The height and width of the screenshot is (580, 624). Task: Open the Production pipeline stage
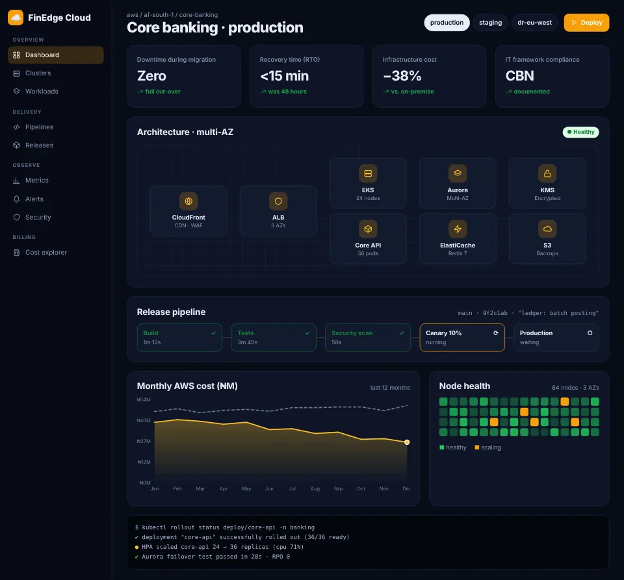tap(556, 338)
